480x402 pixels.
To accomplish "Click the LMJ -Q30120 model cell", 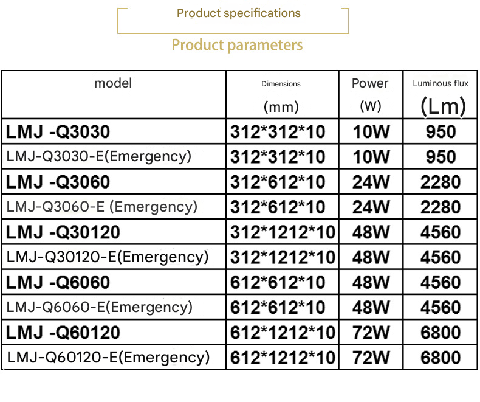I will tap(114, 232).
